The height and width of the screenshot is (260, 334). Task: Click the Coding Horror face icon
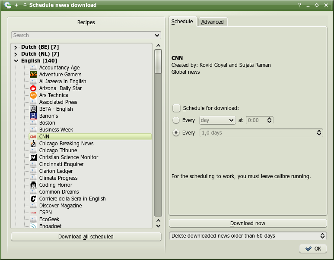pos(33,185)
